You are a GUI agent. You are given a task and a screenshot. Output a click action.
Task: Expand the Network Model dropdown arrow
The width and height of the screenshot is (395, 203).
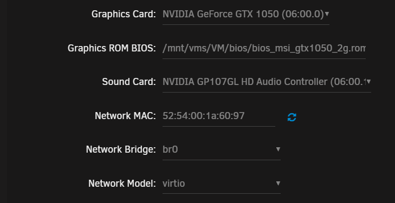[278, 183]
